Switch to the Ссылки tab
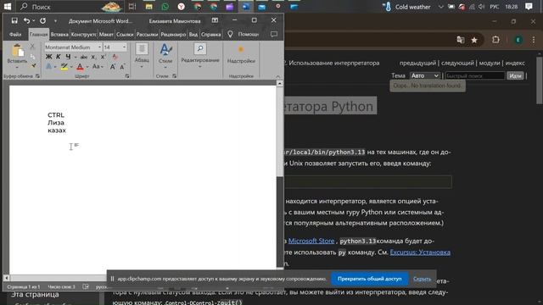Screen dimensions: 543x305 coord(125,34)
